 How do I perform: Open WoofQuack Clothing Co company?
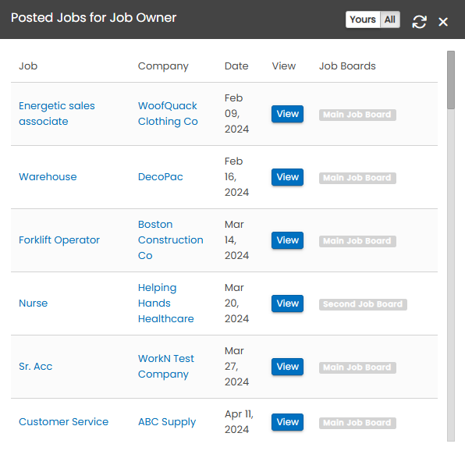point(168,114)
